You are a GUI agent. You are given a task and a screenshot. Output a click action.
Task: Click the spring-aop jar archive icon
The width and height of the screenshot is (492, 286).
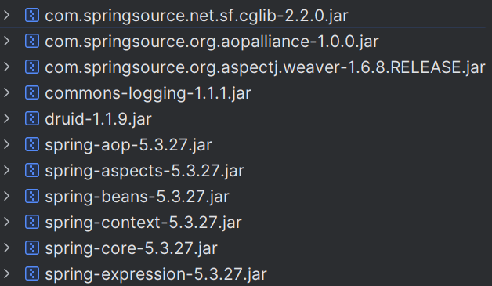coord(32,145)
